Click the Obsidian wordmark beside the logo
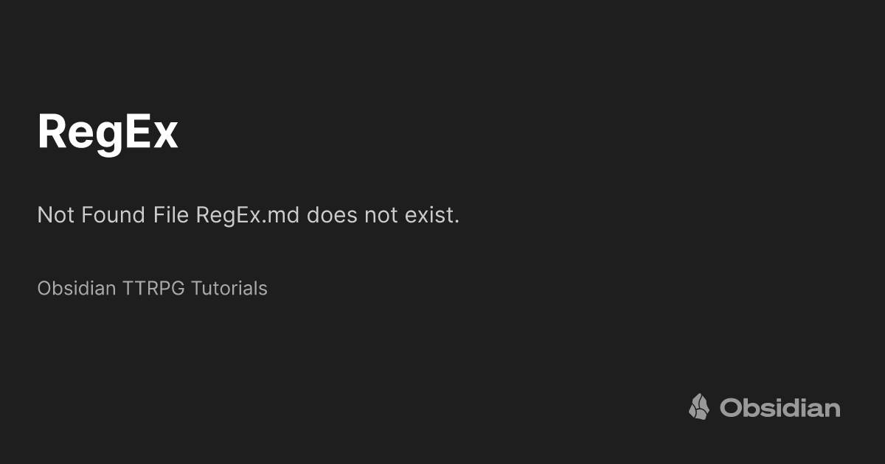The width and height of the screenshot is (885, 464). coord(780,407)
